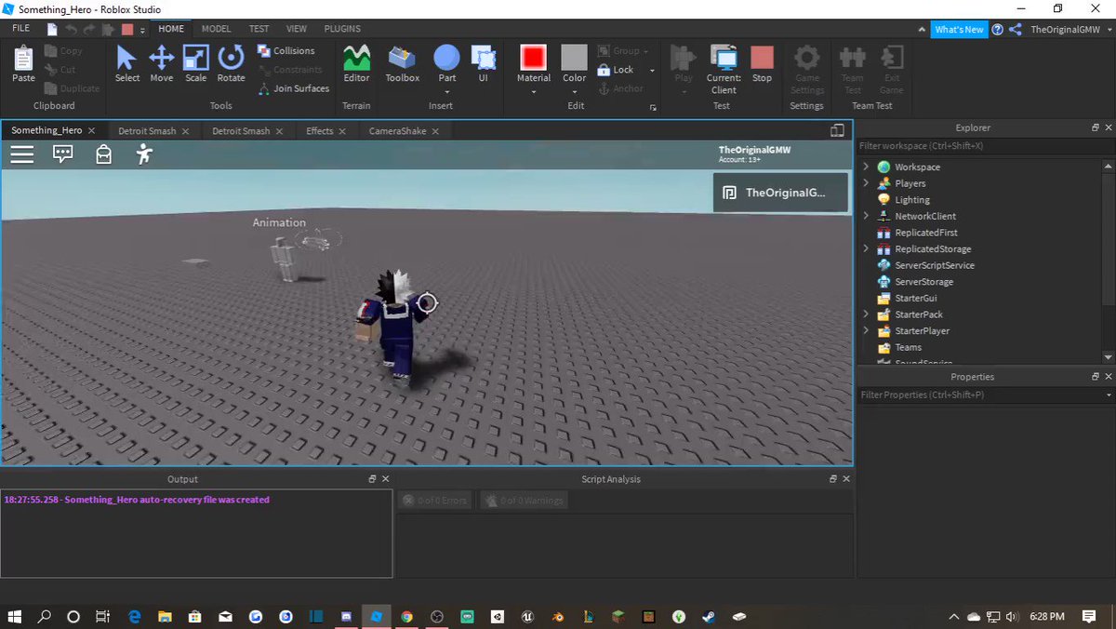Toggle the errors filter in Script Analysis

coord(434,501)
